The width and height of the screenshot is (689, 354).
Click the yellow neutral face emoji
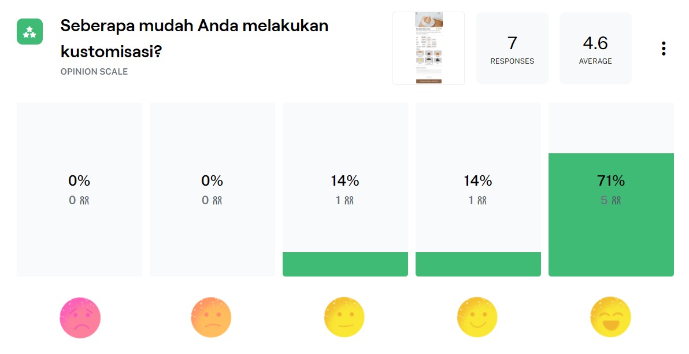(x=344, y=317)
